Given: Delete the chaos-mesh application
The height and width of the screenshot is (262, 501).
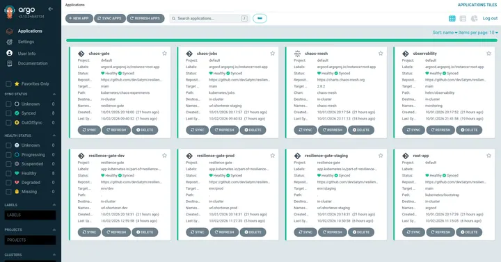Looking at the screenshot, I should pyautogui.click(x=361, y=130).
